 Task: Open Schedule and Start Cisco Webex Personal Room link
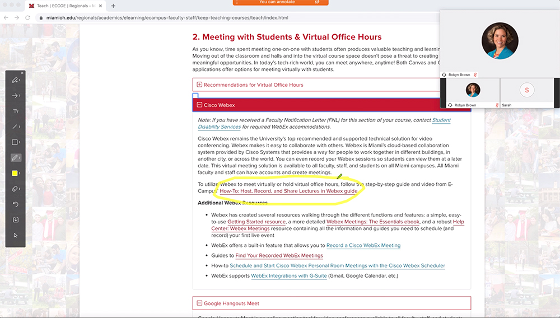click(x=337, y=265)
